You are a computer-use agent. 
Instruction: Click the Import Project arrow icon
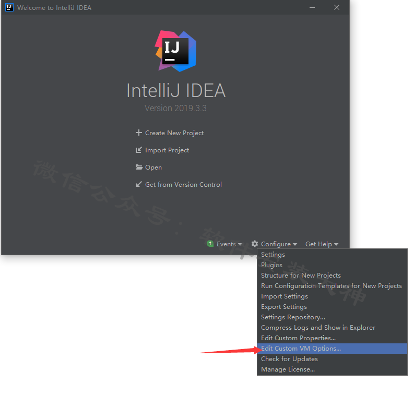(139, 150)
